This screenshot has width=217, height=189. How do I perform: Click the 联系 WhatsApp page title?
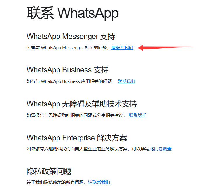73,13
